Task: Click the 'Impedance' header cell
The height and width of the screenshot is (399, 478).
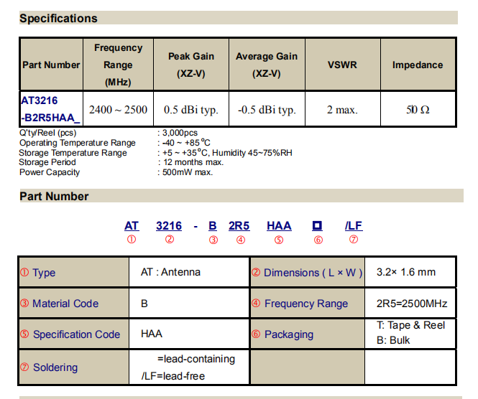Action: click(418, 65)
